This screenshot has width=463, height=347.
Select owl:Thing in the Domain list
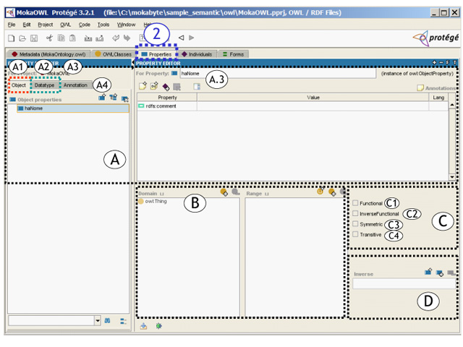tap(153, 201)
